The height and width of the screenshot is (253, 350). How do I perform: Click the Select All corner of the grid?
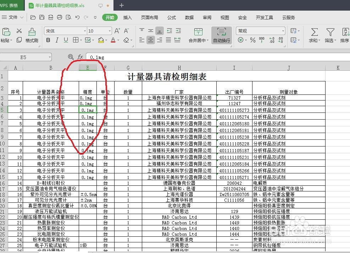point(4,68)
